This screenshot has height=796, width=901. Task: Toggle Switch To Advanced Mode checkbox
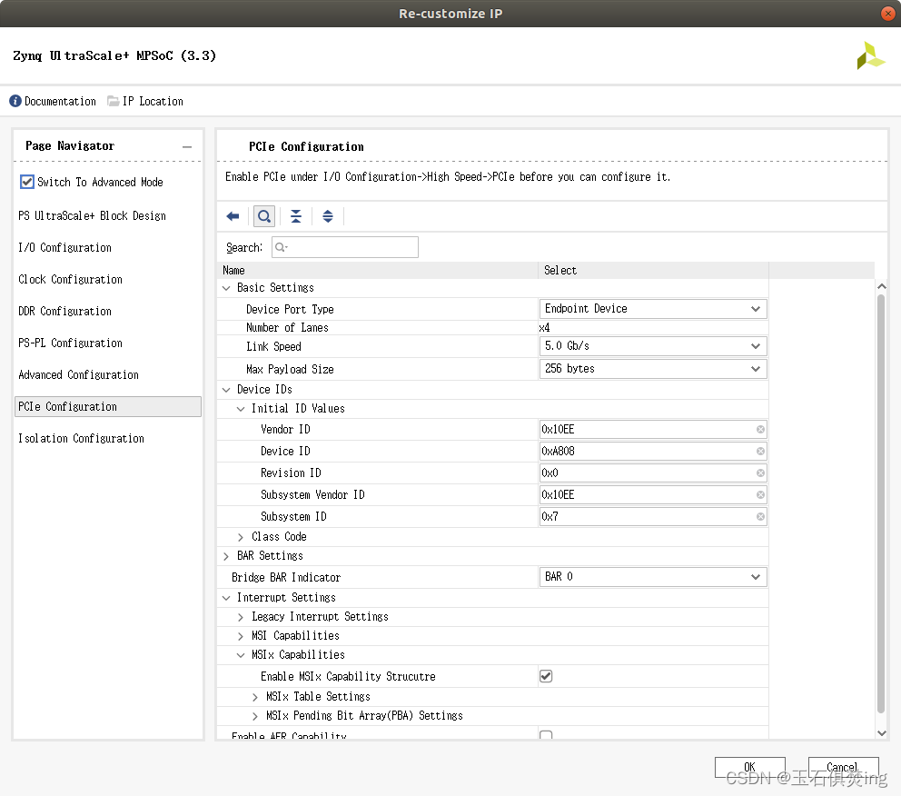27,182
